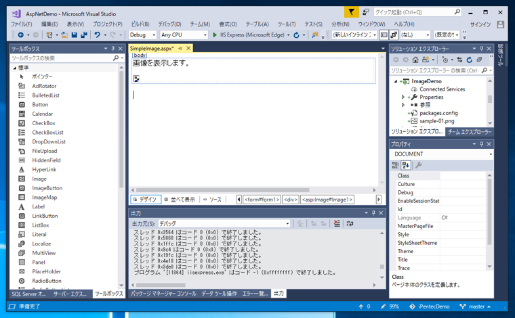This screenshot has width=515, height=318.
Task: Click the <form#form1> breadcrumb tag
Action: (262, 200)
